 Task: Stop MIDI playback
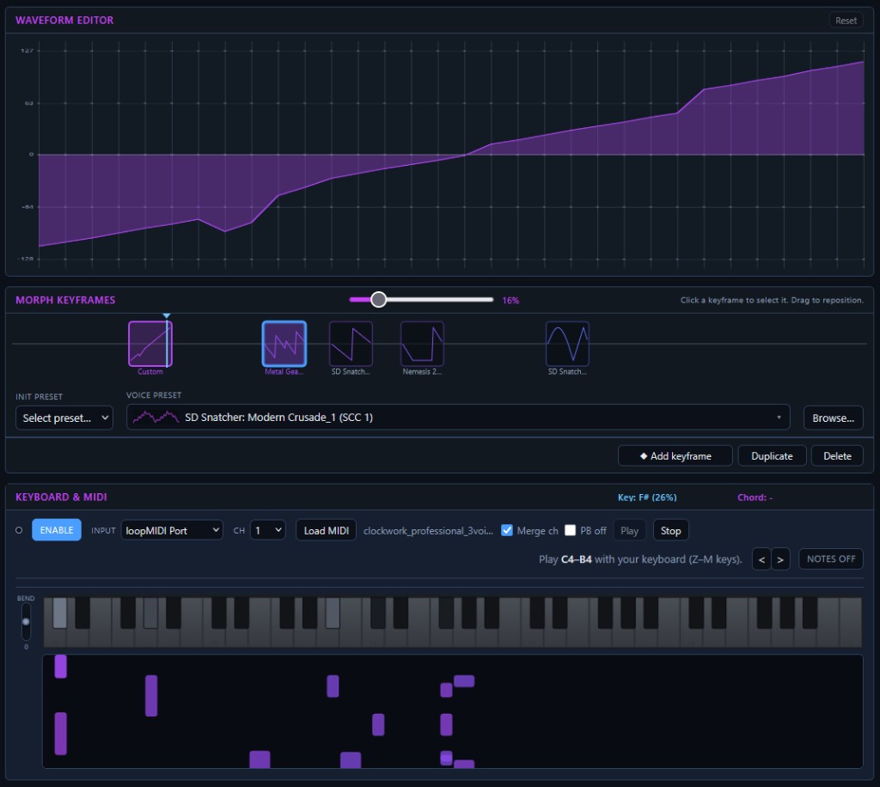pyautogui.click(x=670, y=530)
